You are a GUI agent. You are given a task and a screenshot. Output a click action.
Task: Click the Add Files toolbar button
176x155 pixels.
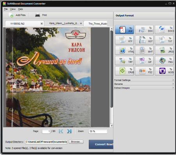point(18,15)
